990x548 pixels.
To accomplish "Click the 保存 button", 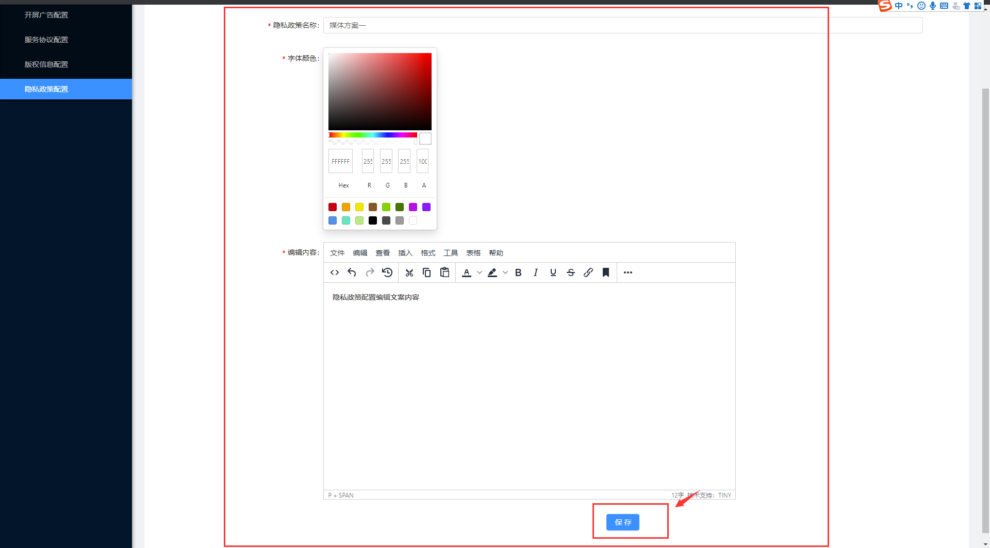I will [x=623, y=522].
